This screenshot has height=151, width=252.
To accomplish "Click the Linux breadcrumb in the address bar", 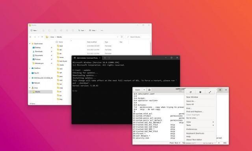I will pos(52,37).
